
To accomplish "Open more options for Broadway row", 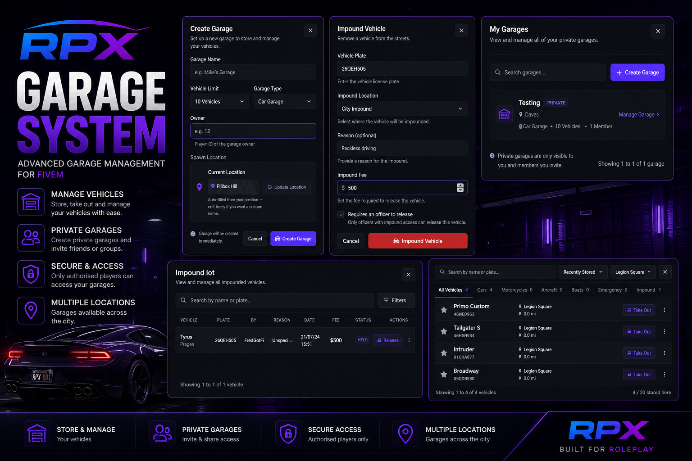I will pos(665,375).
